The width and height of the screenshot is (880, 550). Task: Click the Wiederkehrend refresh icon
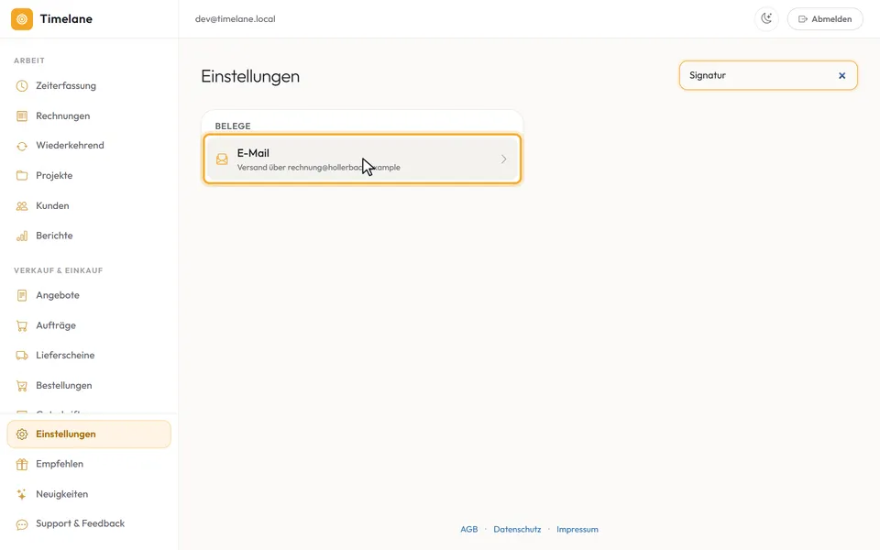click(22, 146)
